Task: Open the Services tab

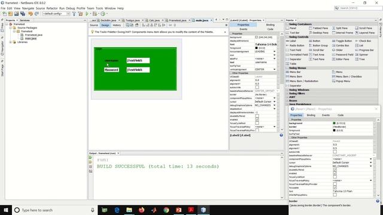Action: (25, 20)
